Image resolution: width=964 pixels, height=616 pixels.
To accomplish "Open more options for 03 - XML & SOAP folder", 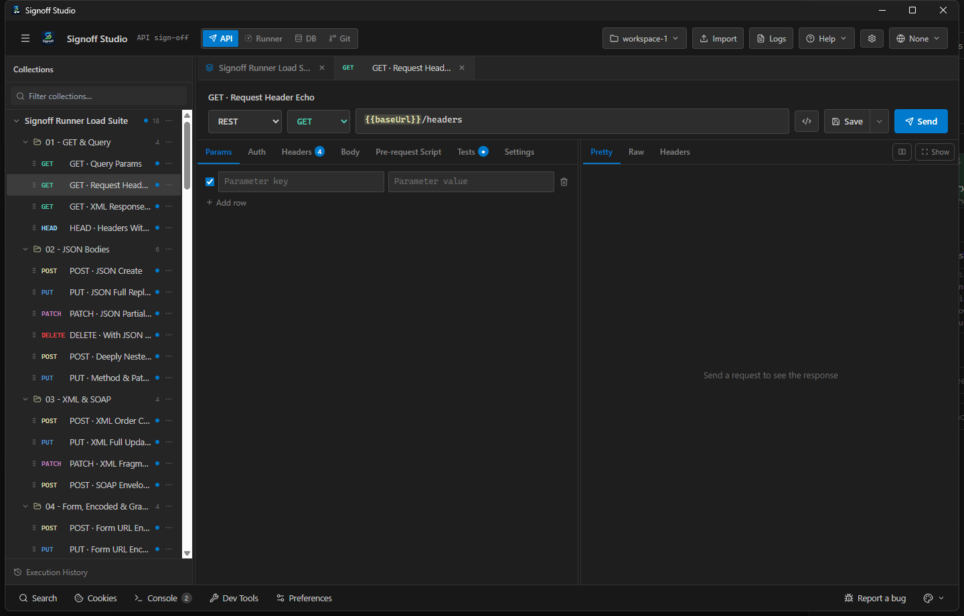I will pyautogui.click(x=169, y=399).
